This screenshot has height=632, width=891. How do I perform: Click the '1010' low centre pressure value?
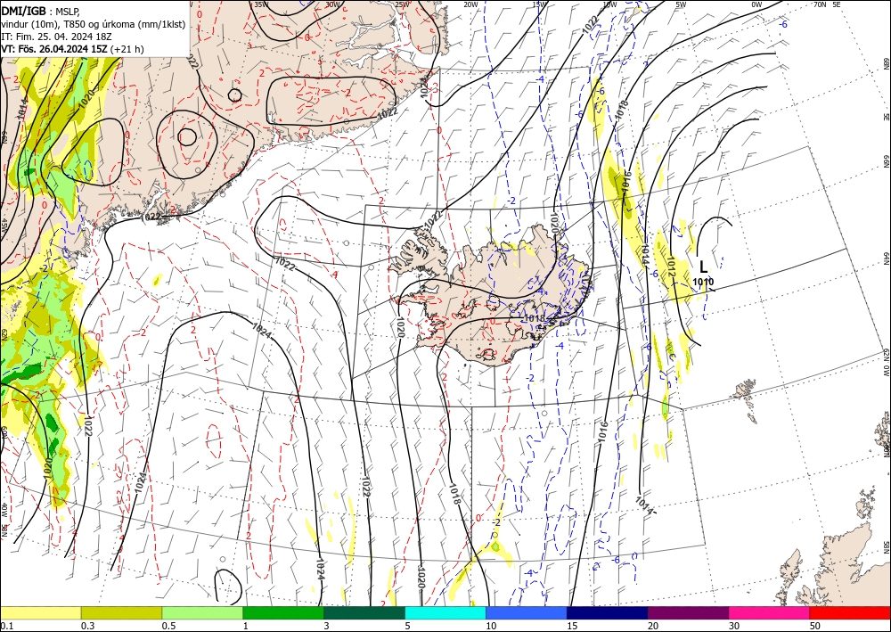(x=704, y=282)
